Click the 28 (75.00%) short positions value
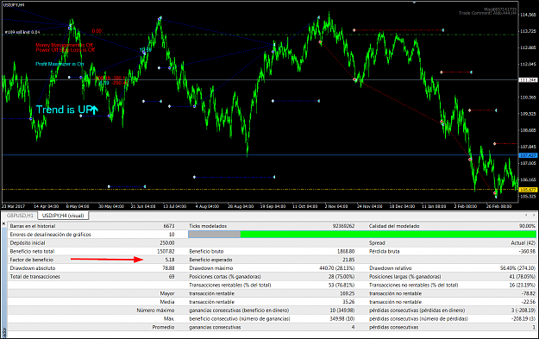Screen dimensions: 539x339 [x=341, y=276]
